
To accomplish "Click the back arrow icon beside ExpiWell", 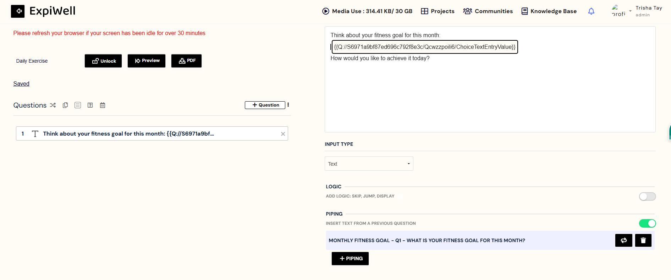I will coord(18,11).
